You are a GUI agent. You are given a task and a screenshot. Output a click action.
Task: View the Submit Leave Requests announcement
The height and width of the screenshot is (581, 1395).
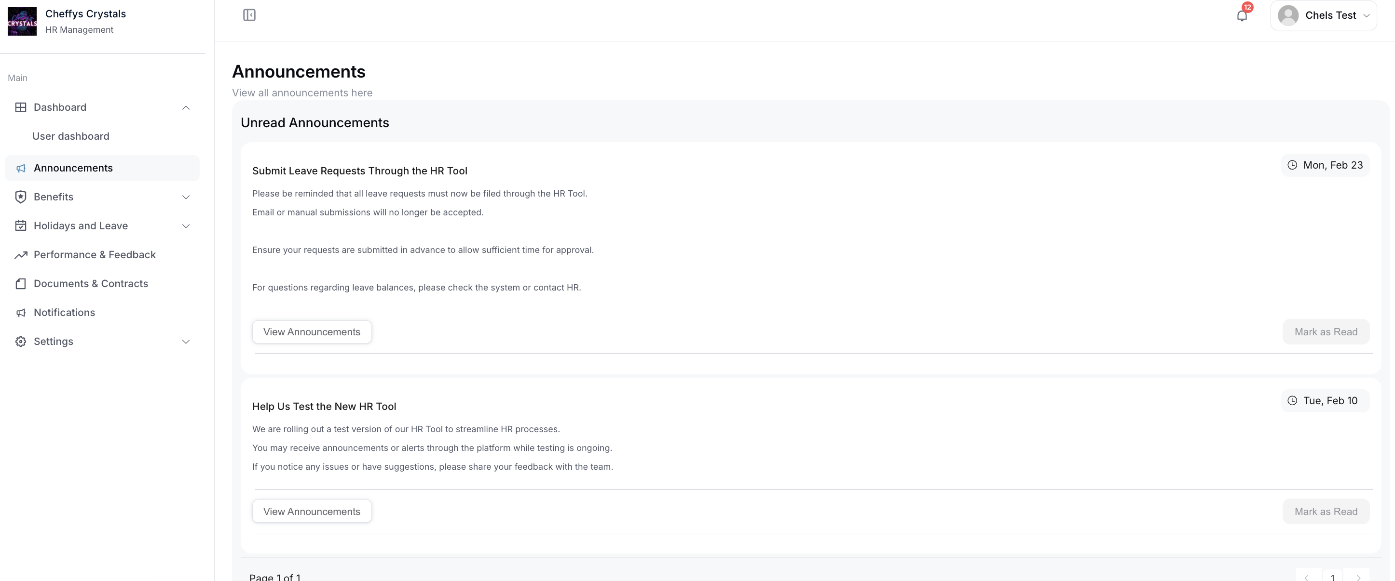[x=312, y=332]
